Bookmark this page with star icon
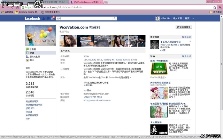223x139 pixels. point(215,7)
